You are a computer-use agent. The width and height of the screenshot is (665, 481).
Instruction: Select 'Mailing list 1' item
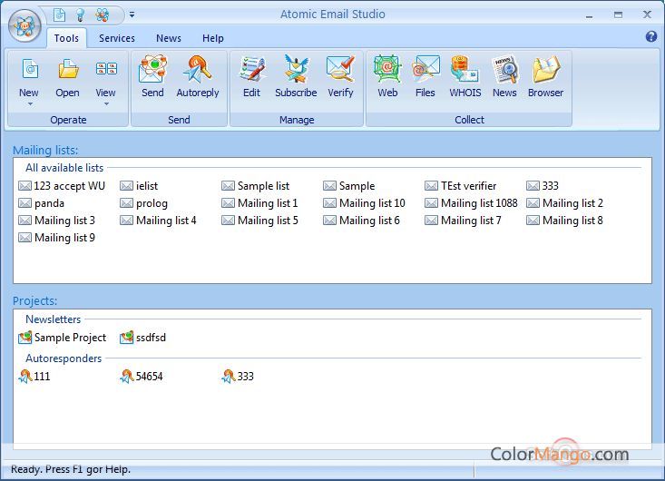259,203
